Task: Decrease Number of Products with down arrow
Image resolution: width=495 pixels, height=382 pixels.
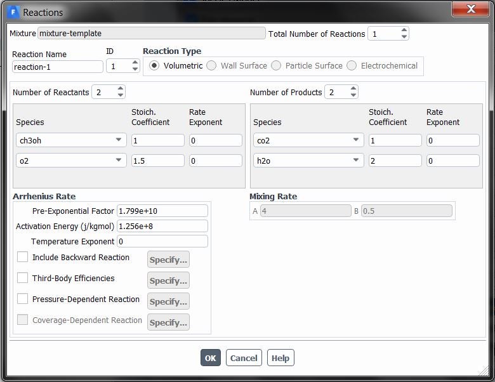Action: tap(353, 95)
